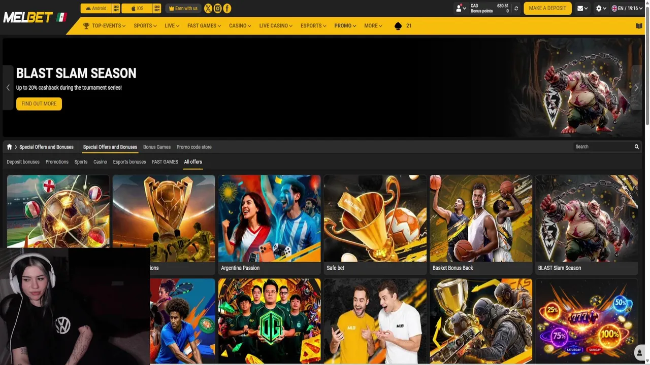Click the search magnifier icon
The width and height of the screenshot is (650, 365).
coord(636,147)
